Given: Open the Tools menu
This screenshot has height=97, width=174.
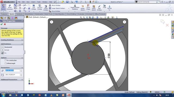Looking at the screenshot, I should [39, 2].
